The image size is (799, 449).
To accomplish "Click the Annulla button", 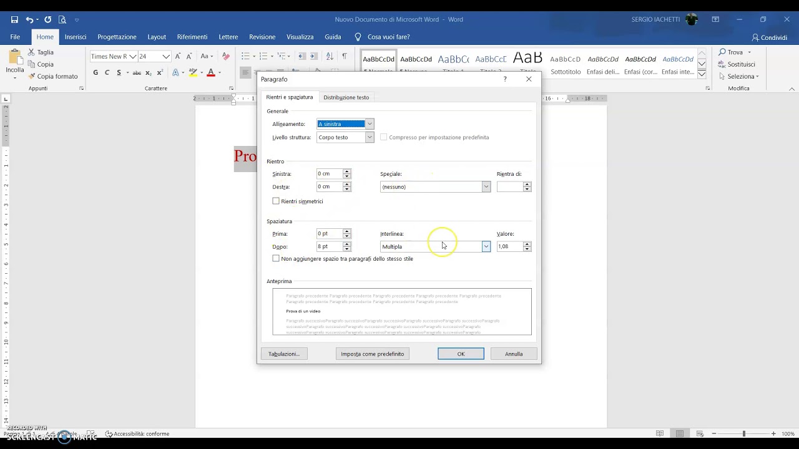I will 514,354.
